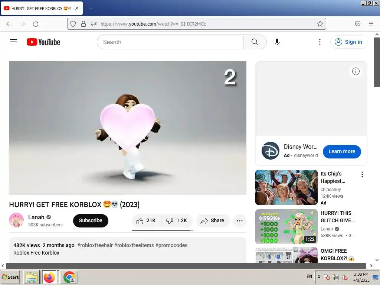Image resolution: width=380 pixels, height=285 pixels.
Task: Click the HURRY! THIS GLITCH GIVE title
Action: click(x=337, y=217)
